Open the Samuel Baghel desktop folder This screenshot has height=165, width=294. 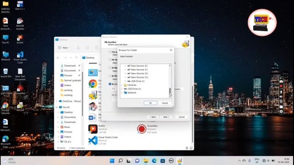tap(6, 7)
